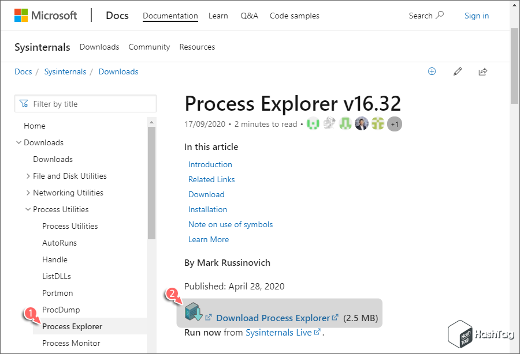Click the circled plus icon near the breadcrumb
This screenshot has width=520, height=354.
pyautogui.click(x=432, y=71)
